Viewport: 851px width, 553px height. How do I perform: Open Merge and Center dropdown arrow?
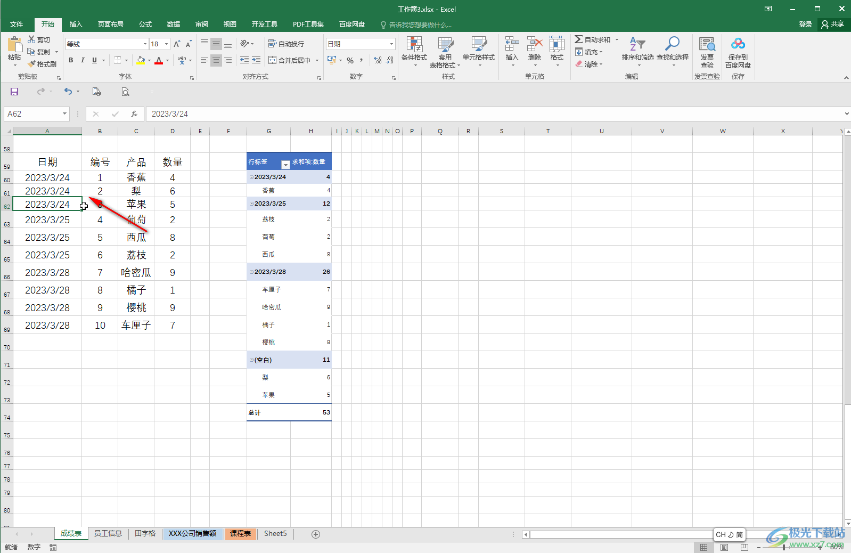click(x=317, y=60)
